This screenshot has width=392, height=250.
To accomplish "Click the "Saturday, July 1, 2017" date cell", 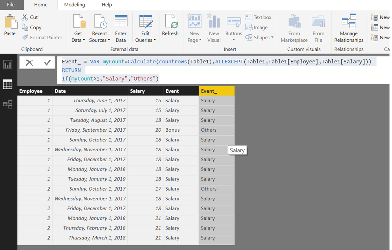I will [90, 110].
